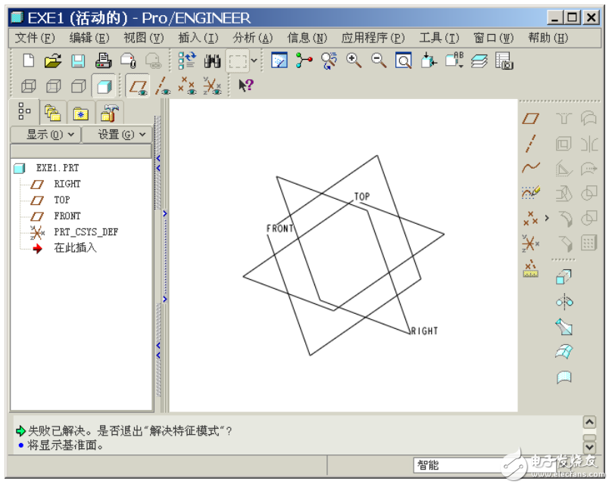Toggle datum point display
The height and width of the screenshot is (487, 612).
pos(186,85)
